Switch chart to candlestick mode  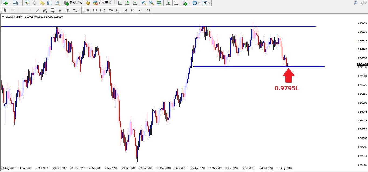tap(127, 3)
